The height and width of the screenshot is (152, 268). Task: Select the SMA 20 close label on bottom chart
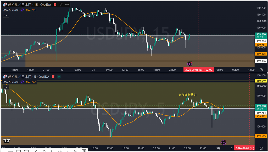tap(10, 82)
